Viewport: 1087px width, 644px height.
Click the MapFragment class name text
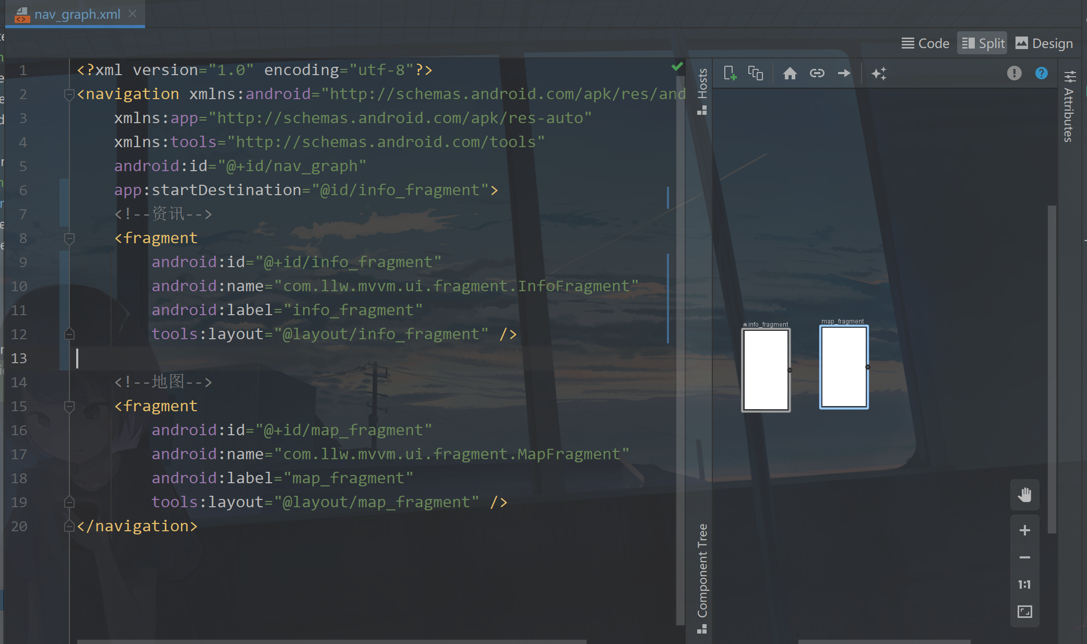click(x=569, y=454)
